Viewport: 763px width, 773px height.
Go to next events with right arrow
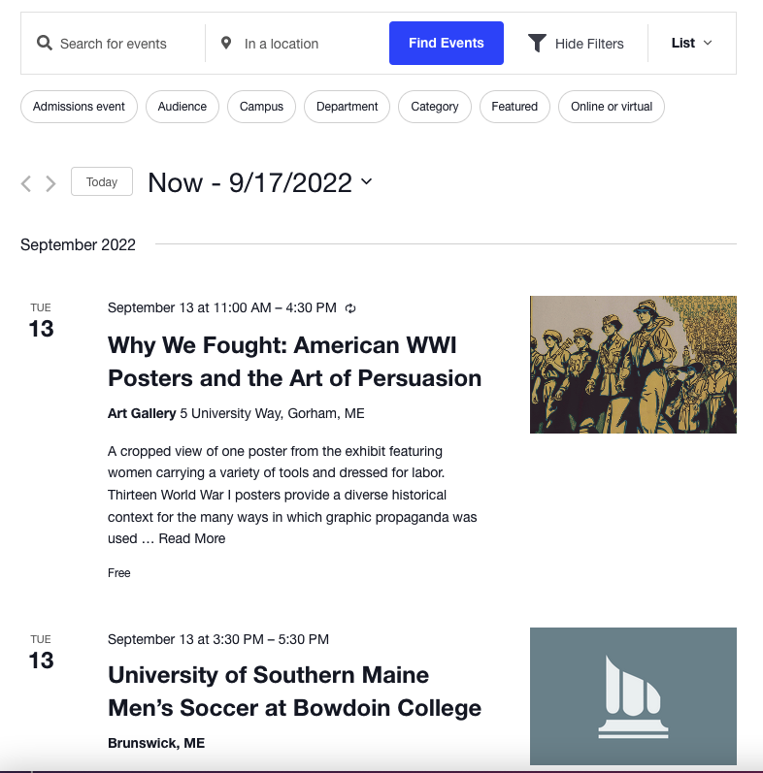50,183
